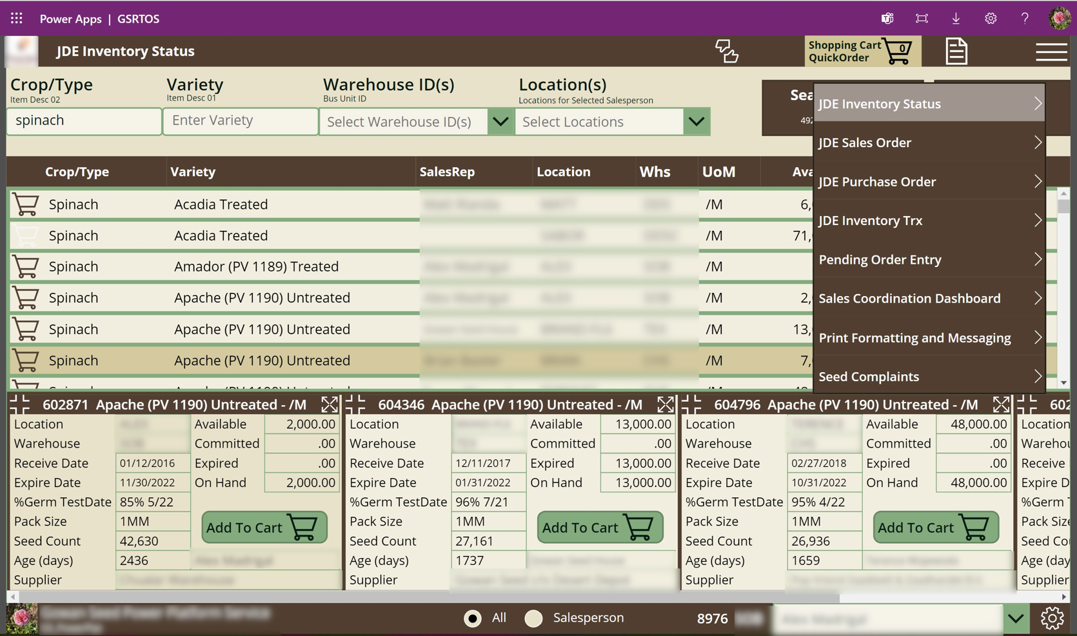Expand the lot 604796 card to full view
The height and width of the screenshot is (636, 1077).
[1001, 404]
